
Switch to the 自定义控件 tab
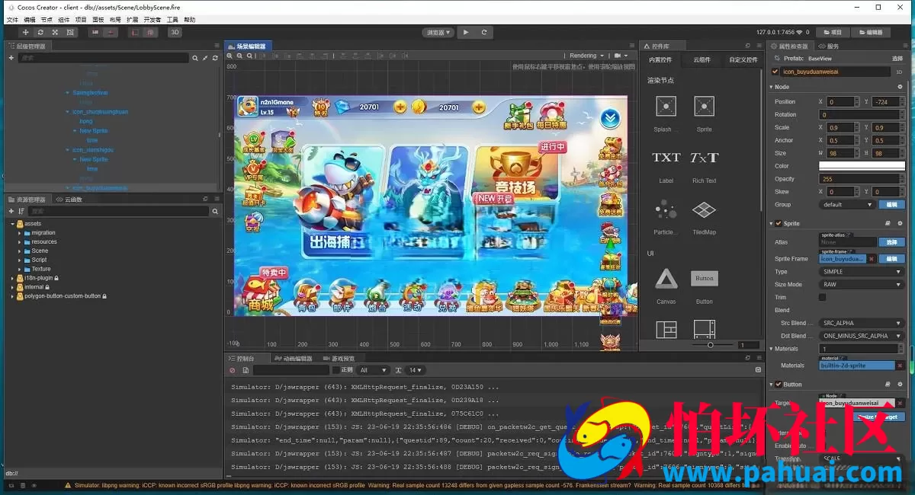coord(743,59)
